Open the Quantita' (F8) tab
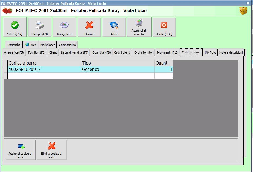 pos(101,52)
